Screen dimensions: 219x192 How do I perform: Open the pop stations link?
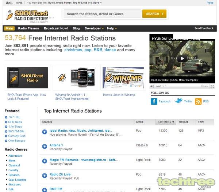(x=88, y=50)
